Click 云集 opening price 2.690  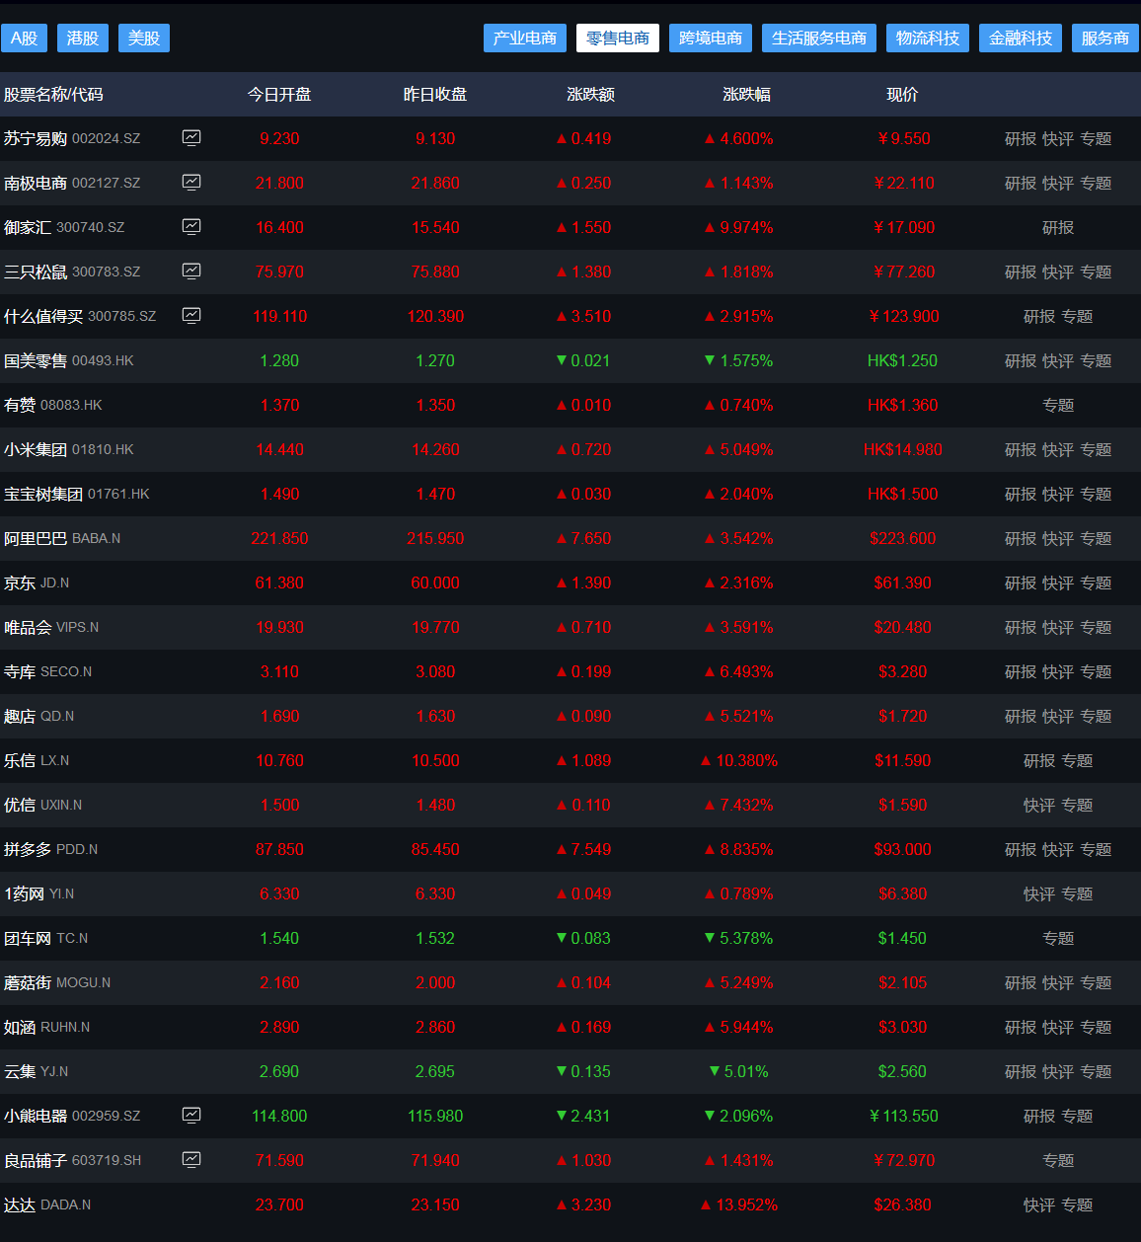tap(279, 1072)
